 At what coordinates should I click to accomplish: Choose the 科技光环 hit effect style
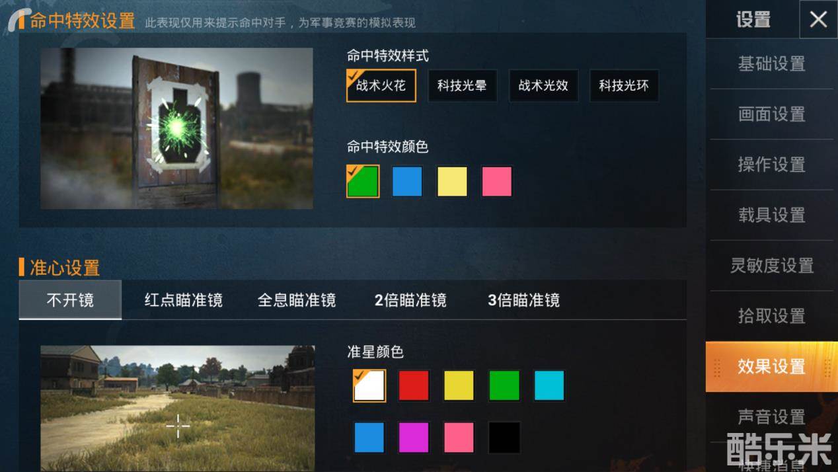(624, 85)
